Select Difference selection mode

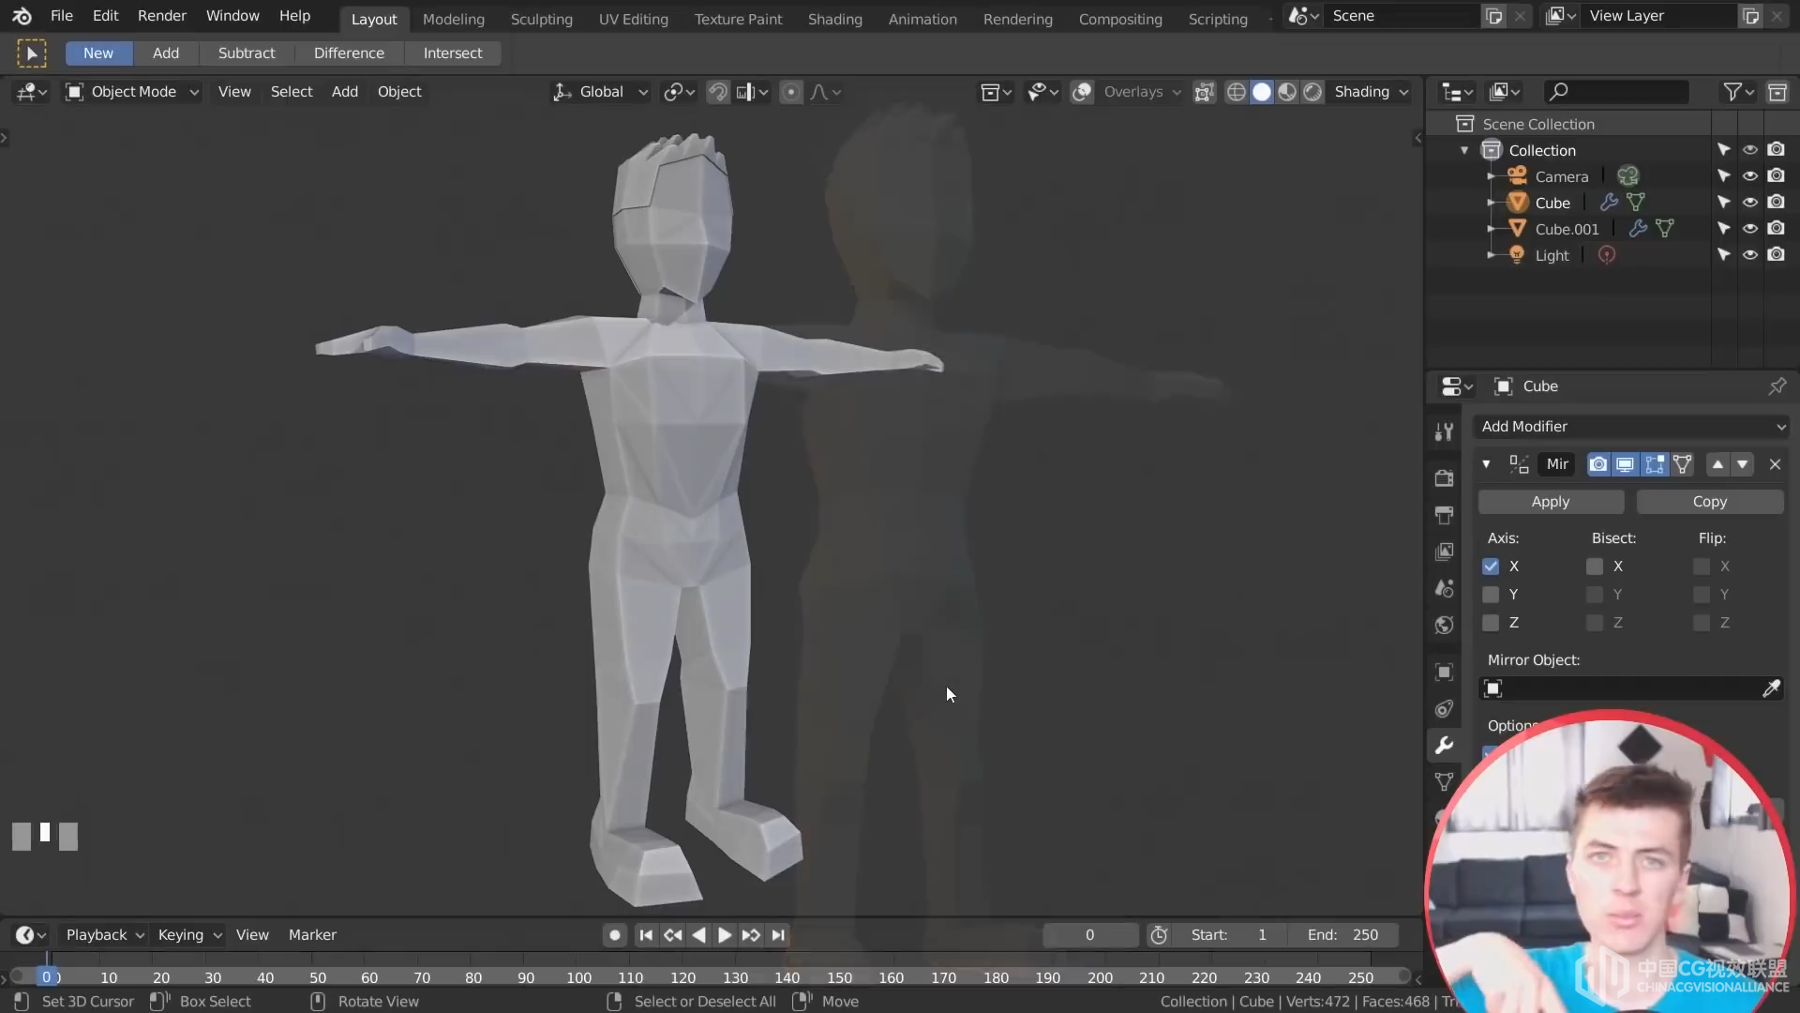[x=349, y=53]
